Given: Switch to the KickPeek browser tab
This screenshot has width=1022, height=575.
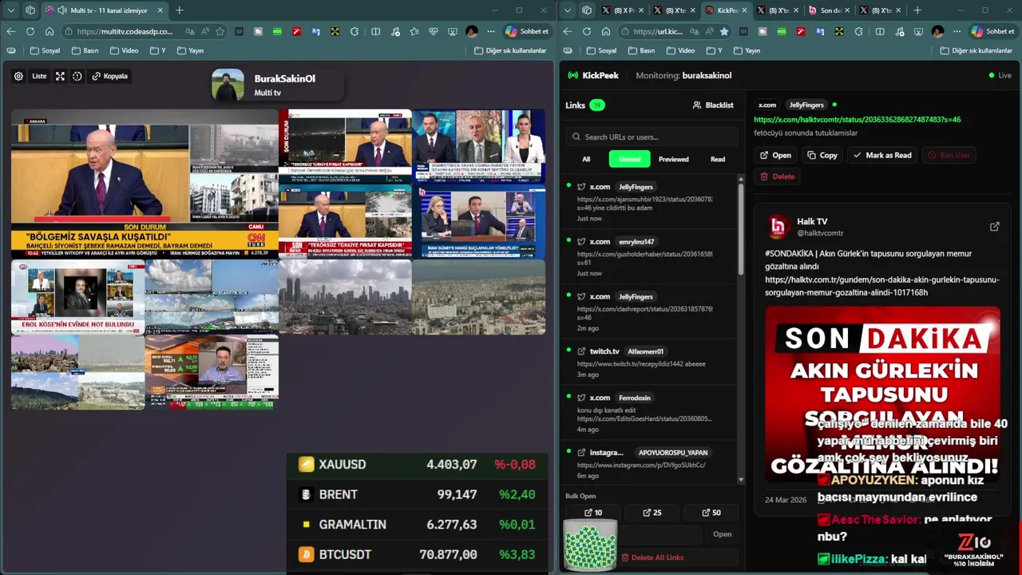Looking at the screenshot, I should click(x=727, y=10).
